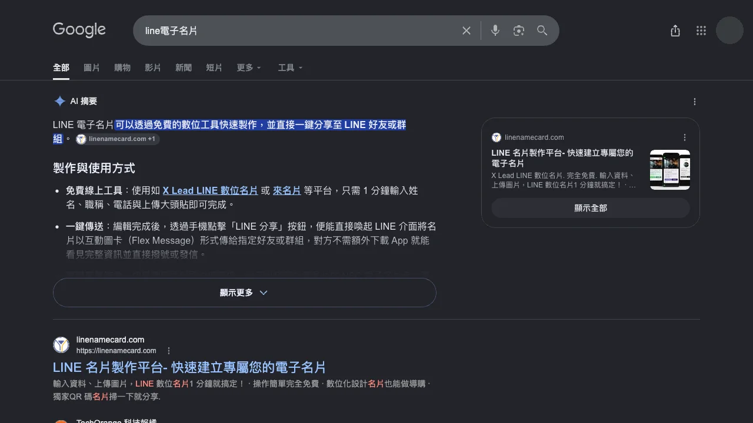Start voice search with the microphone icon
This screenshot has width=753, height=423.
coord(495,31)
